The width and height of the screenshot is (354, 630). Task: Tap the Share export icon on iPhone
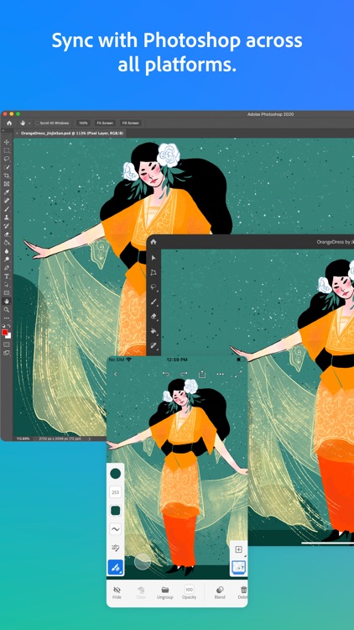[x=202, y=374]
